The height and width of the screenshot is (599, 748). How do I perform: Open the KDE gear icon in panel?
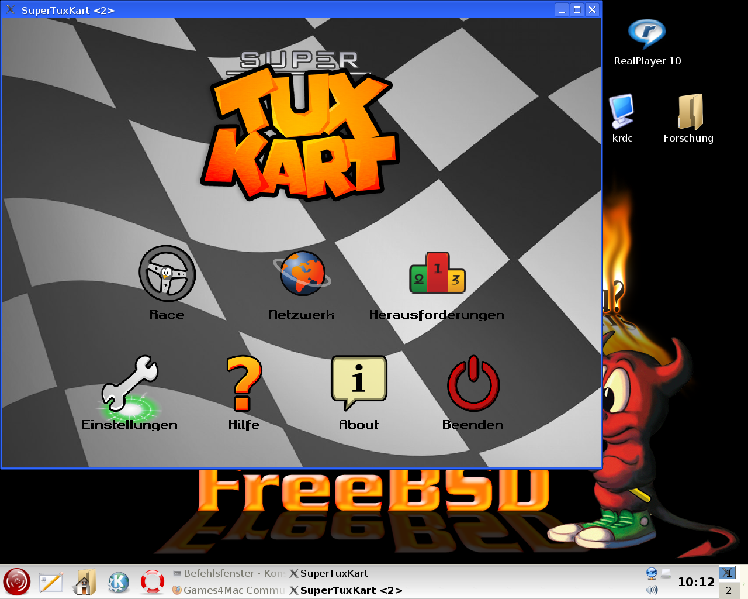click(x=119, y=582)
